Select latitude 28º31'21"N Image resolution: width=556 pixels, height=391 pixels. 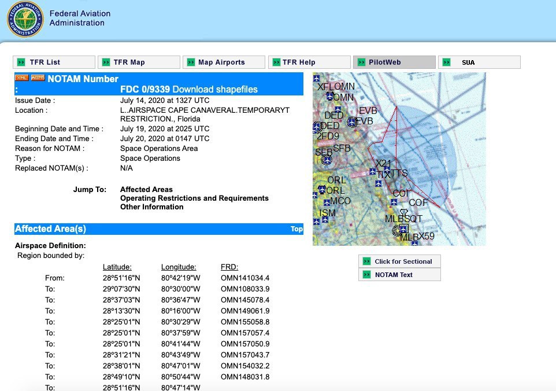(x=121, y=355)
